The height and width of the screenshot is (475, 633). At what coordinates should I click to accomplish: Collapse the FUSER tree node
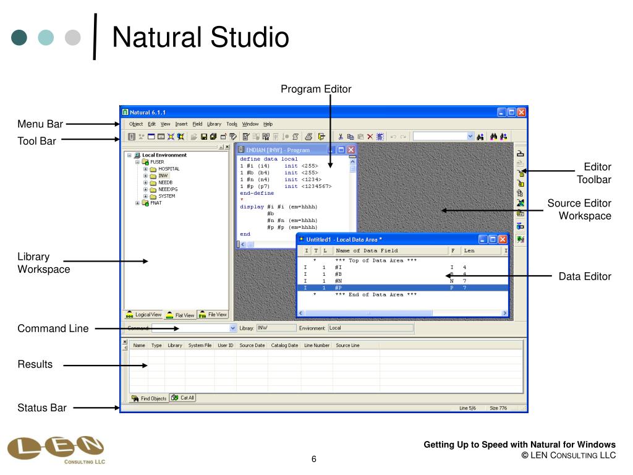coord(137,162)
